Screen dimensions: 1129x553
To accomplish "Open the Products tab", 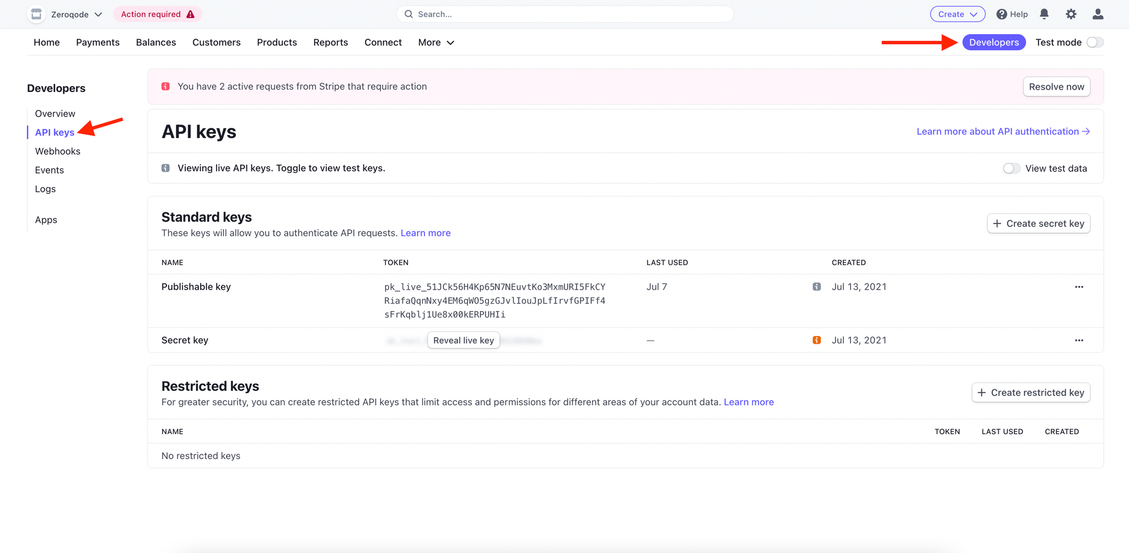I will [x=277, y=42].
